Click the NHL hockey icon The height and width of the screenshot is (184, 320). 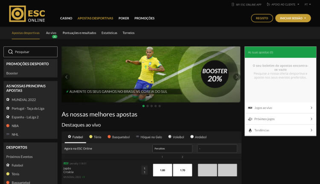pyautogui.click(x=8, y=134)
